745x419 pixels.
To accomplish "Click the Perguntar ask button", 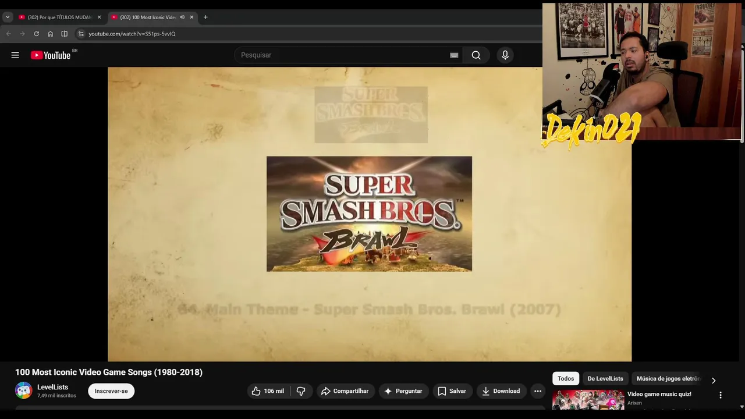I will pos(403,391).
